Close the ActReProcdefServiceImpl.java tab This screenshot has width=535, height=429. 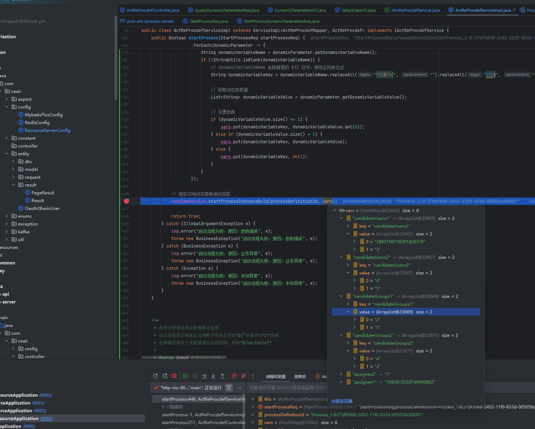pos(514,10)
